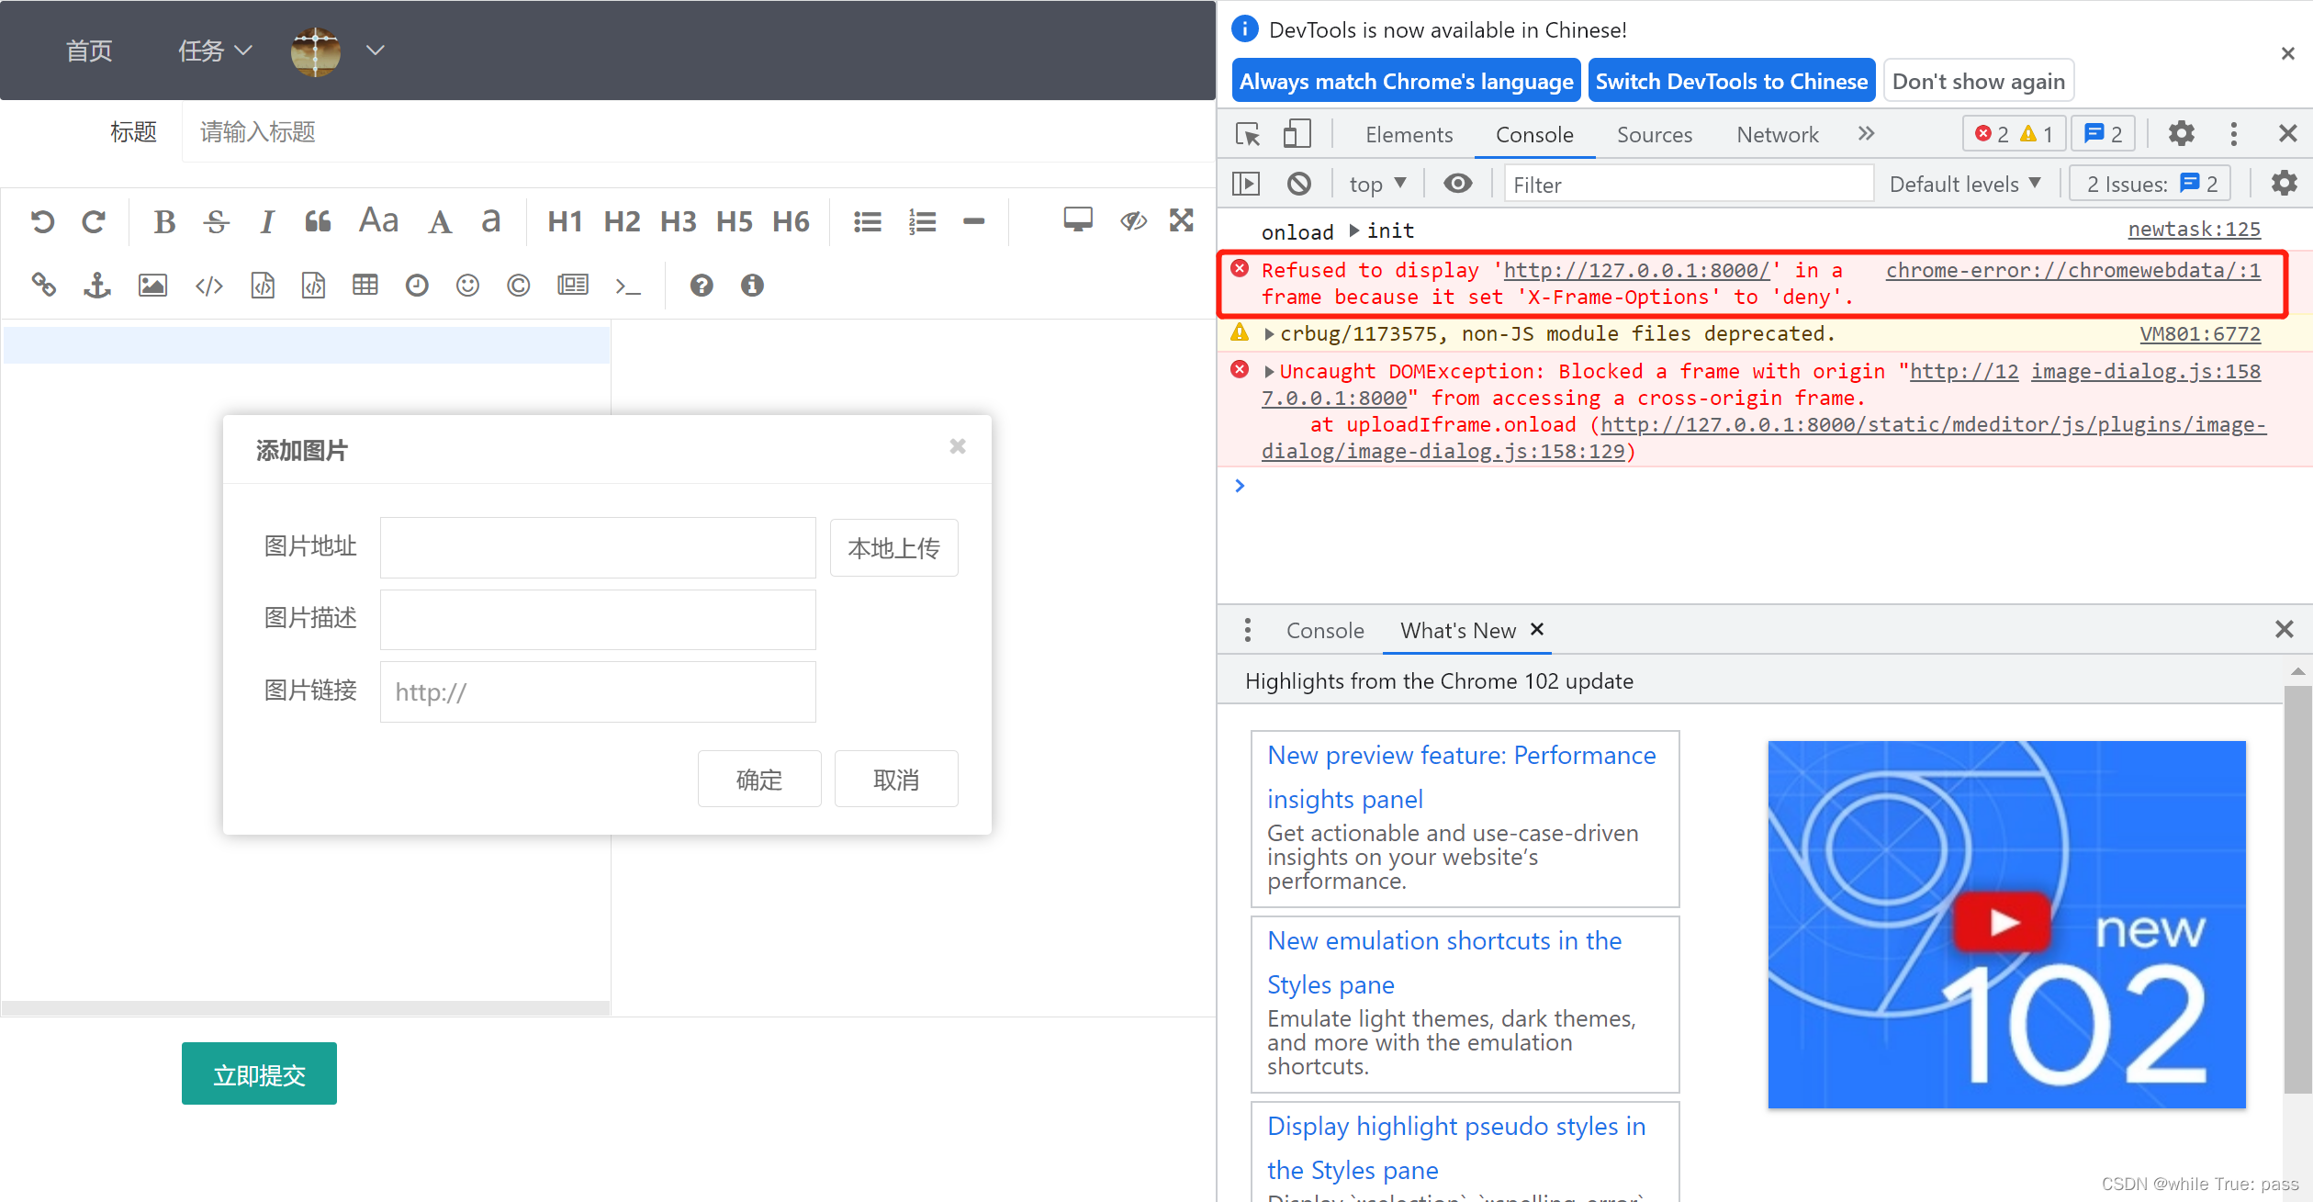
Task: Expand the user avatar dropdown arrow
Action: tap(375, 51)
